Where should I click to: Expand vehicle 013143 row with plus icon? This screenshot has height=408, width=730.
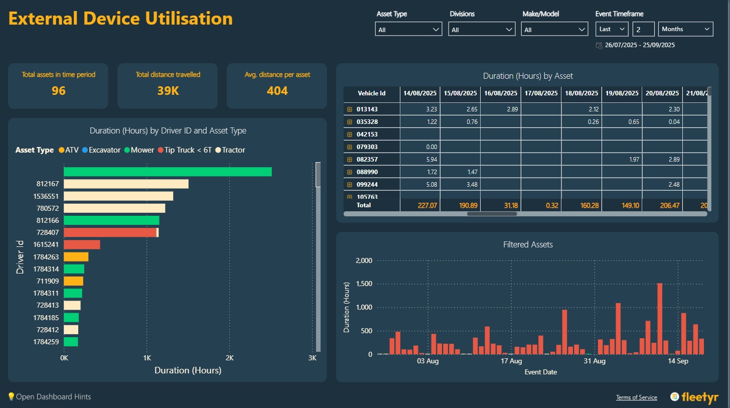coord(350,109)
